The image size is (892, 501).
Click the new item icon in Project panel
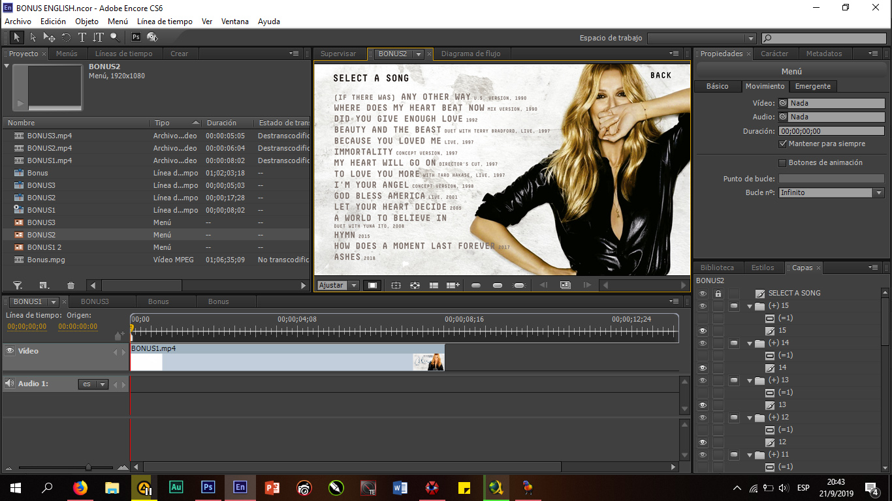[x=44, y=285]
